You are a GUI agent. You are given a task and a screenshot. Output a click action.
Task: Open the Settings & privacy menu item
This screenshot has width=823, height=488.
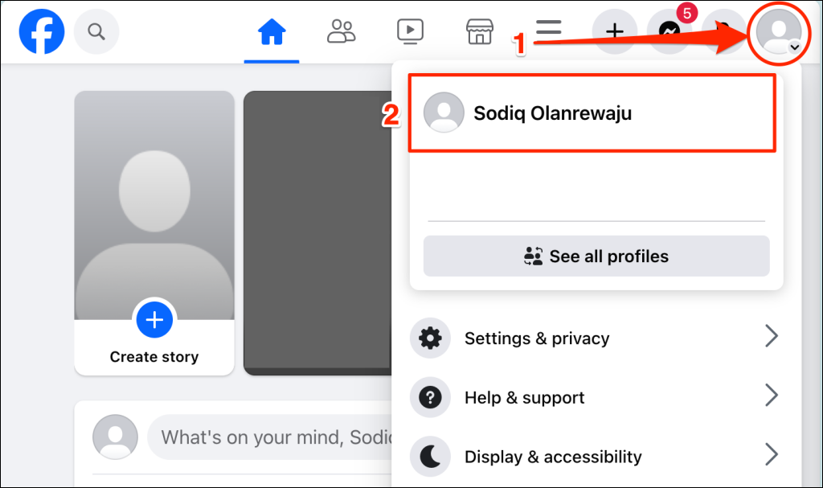click(537, 338)
